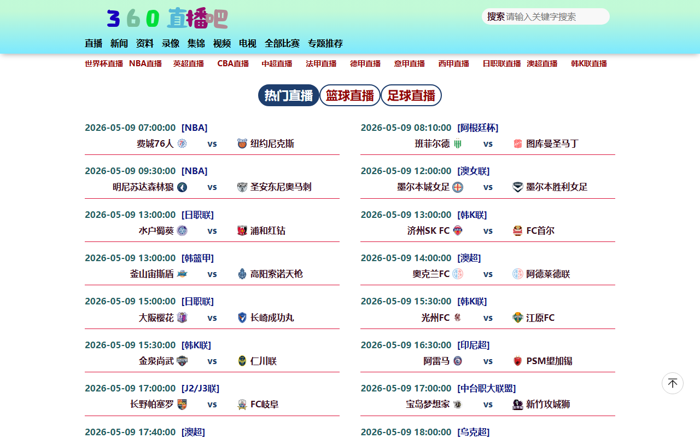Open the 澳超直播 link
700x438 pixels.
(542, 64)
